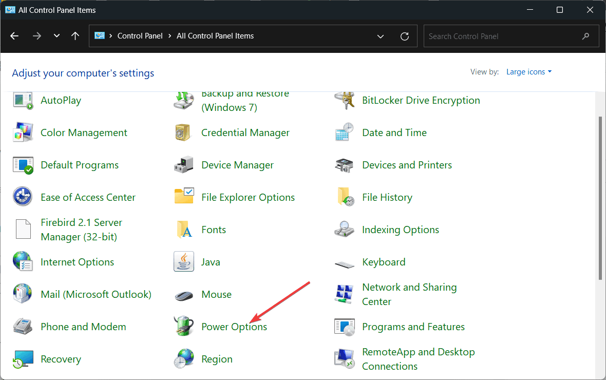Screen dimensions: 606x380
Task: Click the RemoteApp and Desktop Connections icon
Action: pyautogui.click(x=345, y=359)
